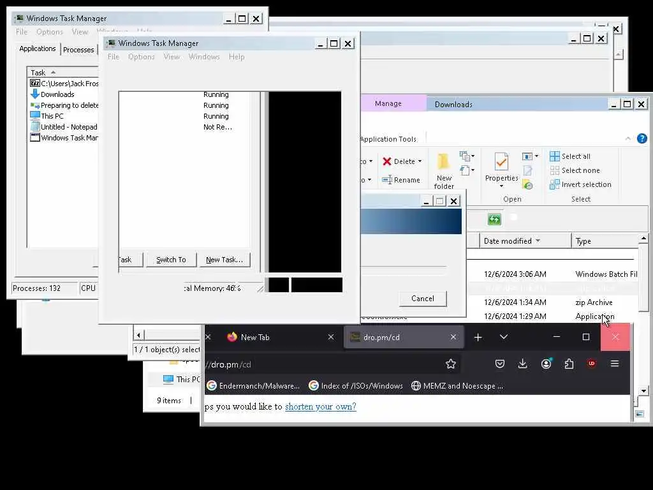
Task: Collapse the Explorer ribbon chevron
Action: click(628, 138)
